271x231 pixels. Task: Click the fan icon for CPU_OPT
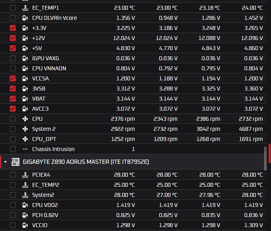(25, 139)
